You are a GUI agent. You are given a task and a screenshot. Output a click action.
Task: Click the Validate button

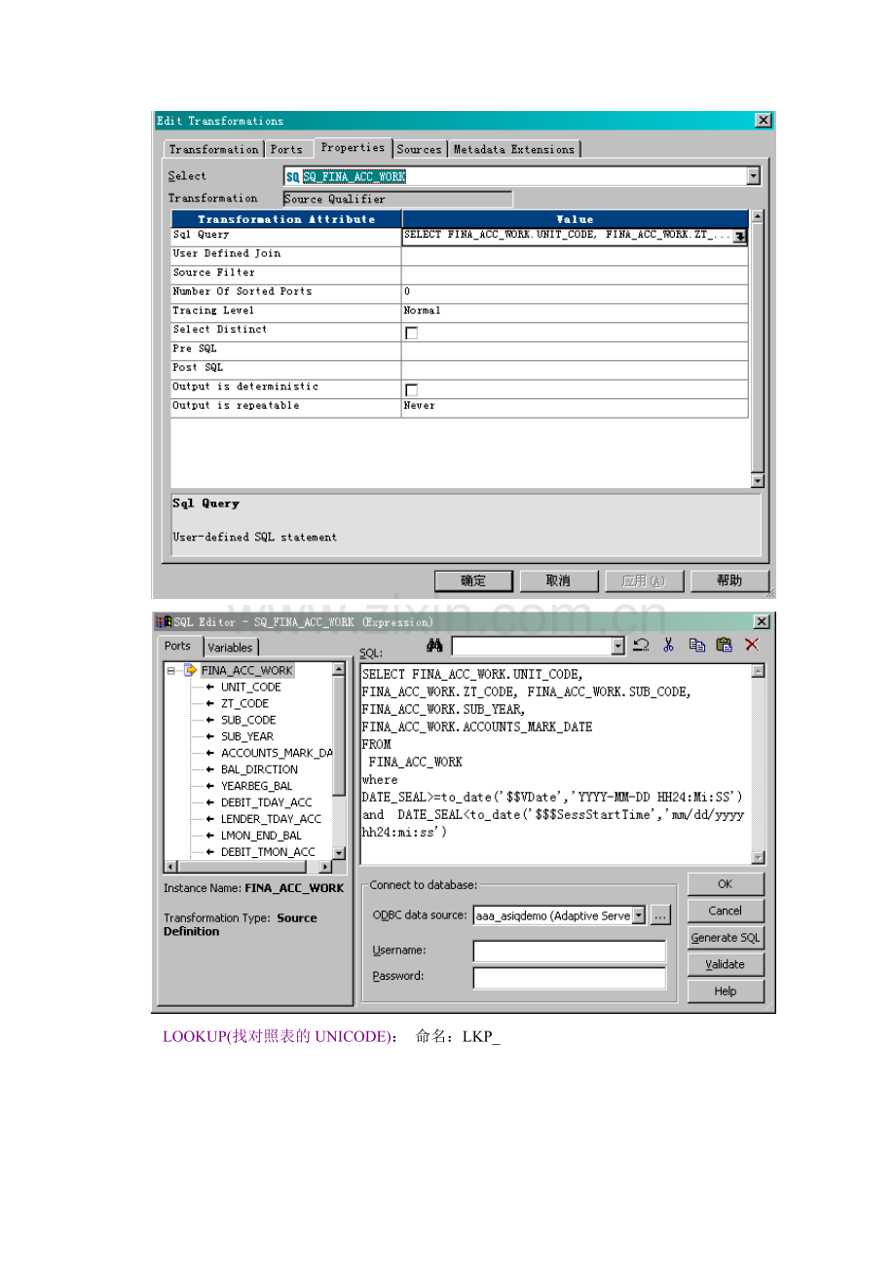[726, 964]
